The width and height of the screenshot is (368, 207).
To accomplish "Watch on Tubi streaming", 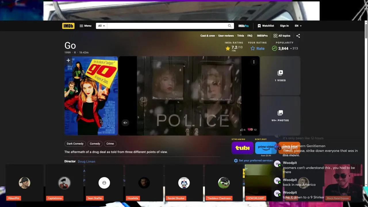I will coord(243,148).
